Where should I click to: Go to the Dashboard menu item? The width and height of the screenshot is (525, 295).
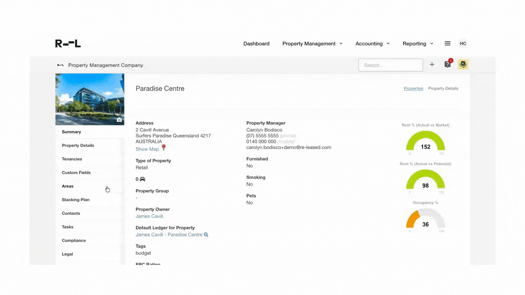coord(256,44)
